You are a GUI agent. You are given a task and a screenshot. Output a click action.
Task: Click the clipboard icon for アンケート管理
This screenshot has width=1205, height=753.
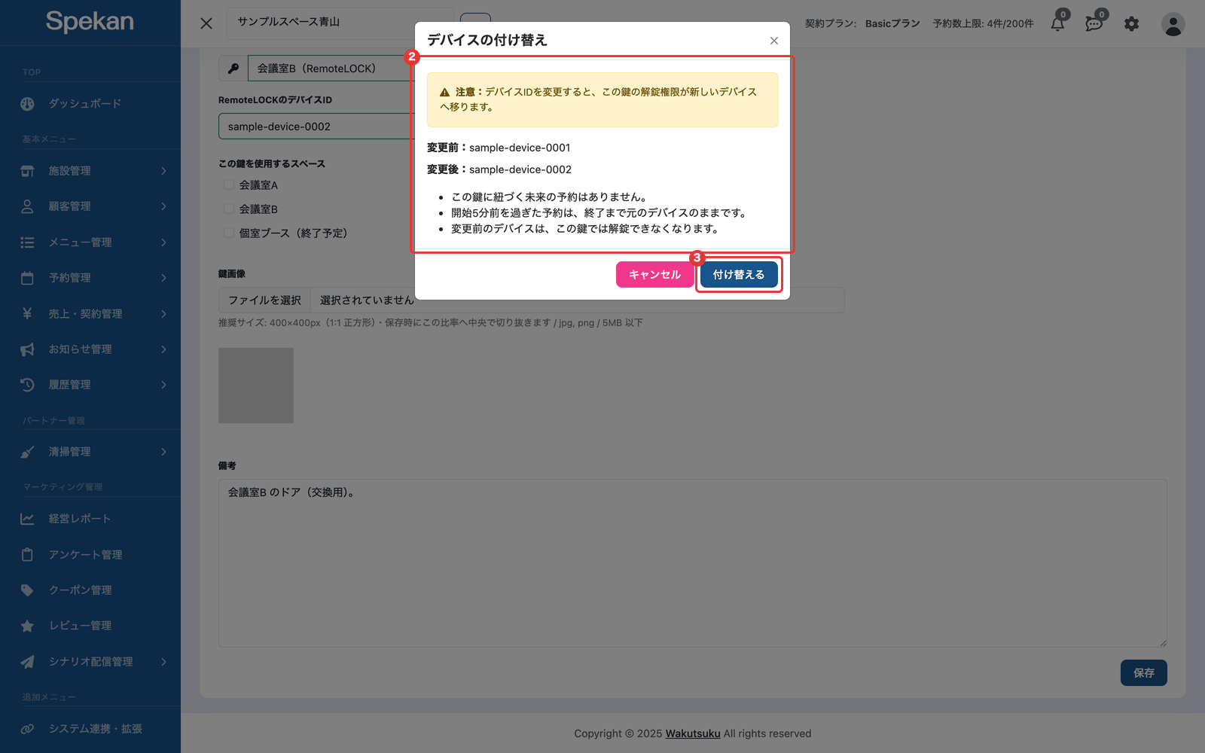coord(27,555)
